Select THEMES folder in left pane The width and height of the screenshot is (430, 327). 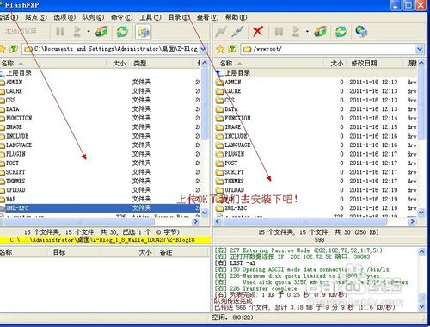click(13, 181)
